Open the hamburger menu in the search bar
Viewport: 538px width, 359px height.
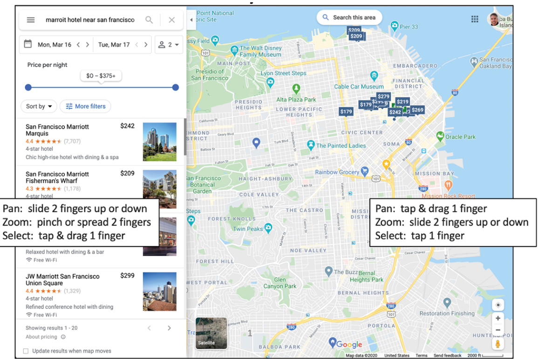coord(31,20)
